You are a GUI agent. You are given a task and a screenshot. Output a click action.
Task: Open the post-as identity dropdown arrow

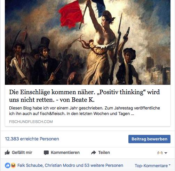coord(166,153)
